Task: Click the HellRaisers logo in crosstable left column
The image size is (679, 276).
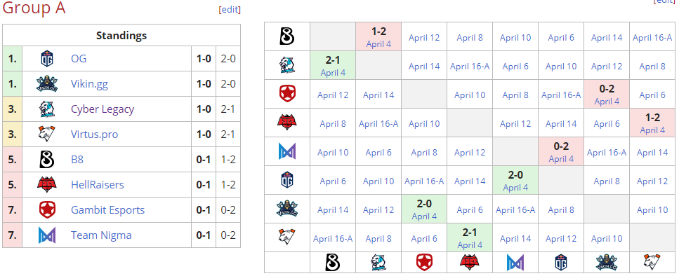Action: tap(287, 123)
